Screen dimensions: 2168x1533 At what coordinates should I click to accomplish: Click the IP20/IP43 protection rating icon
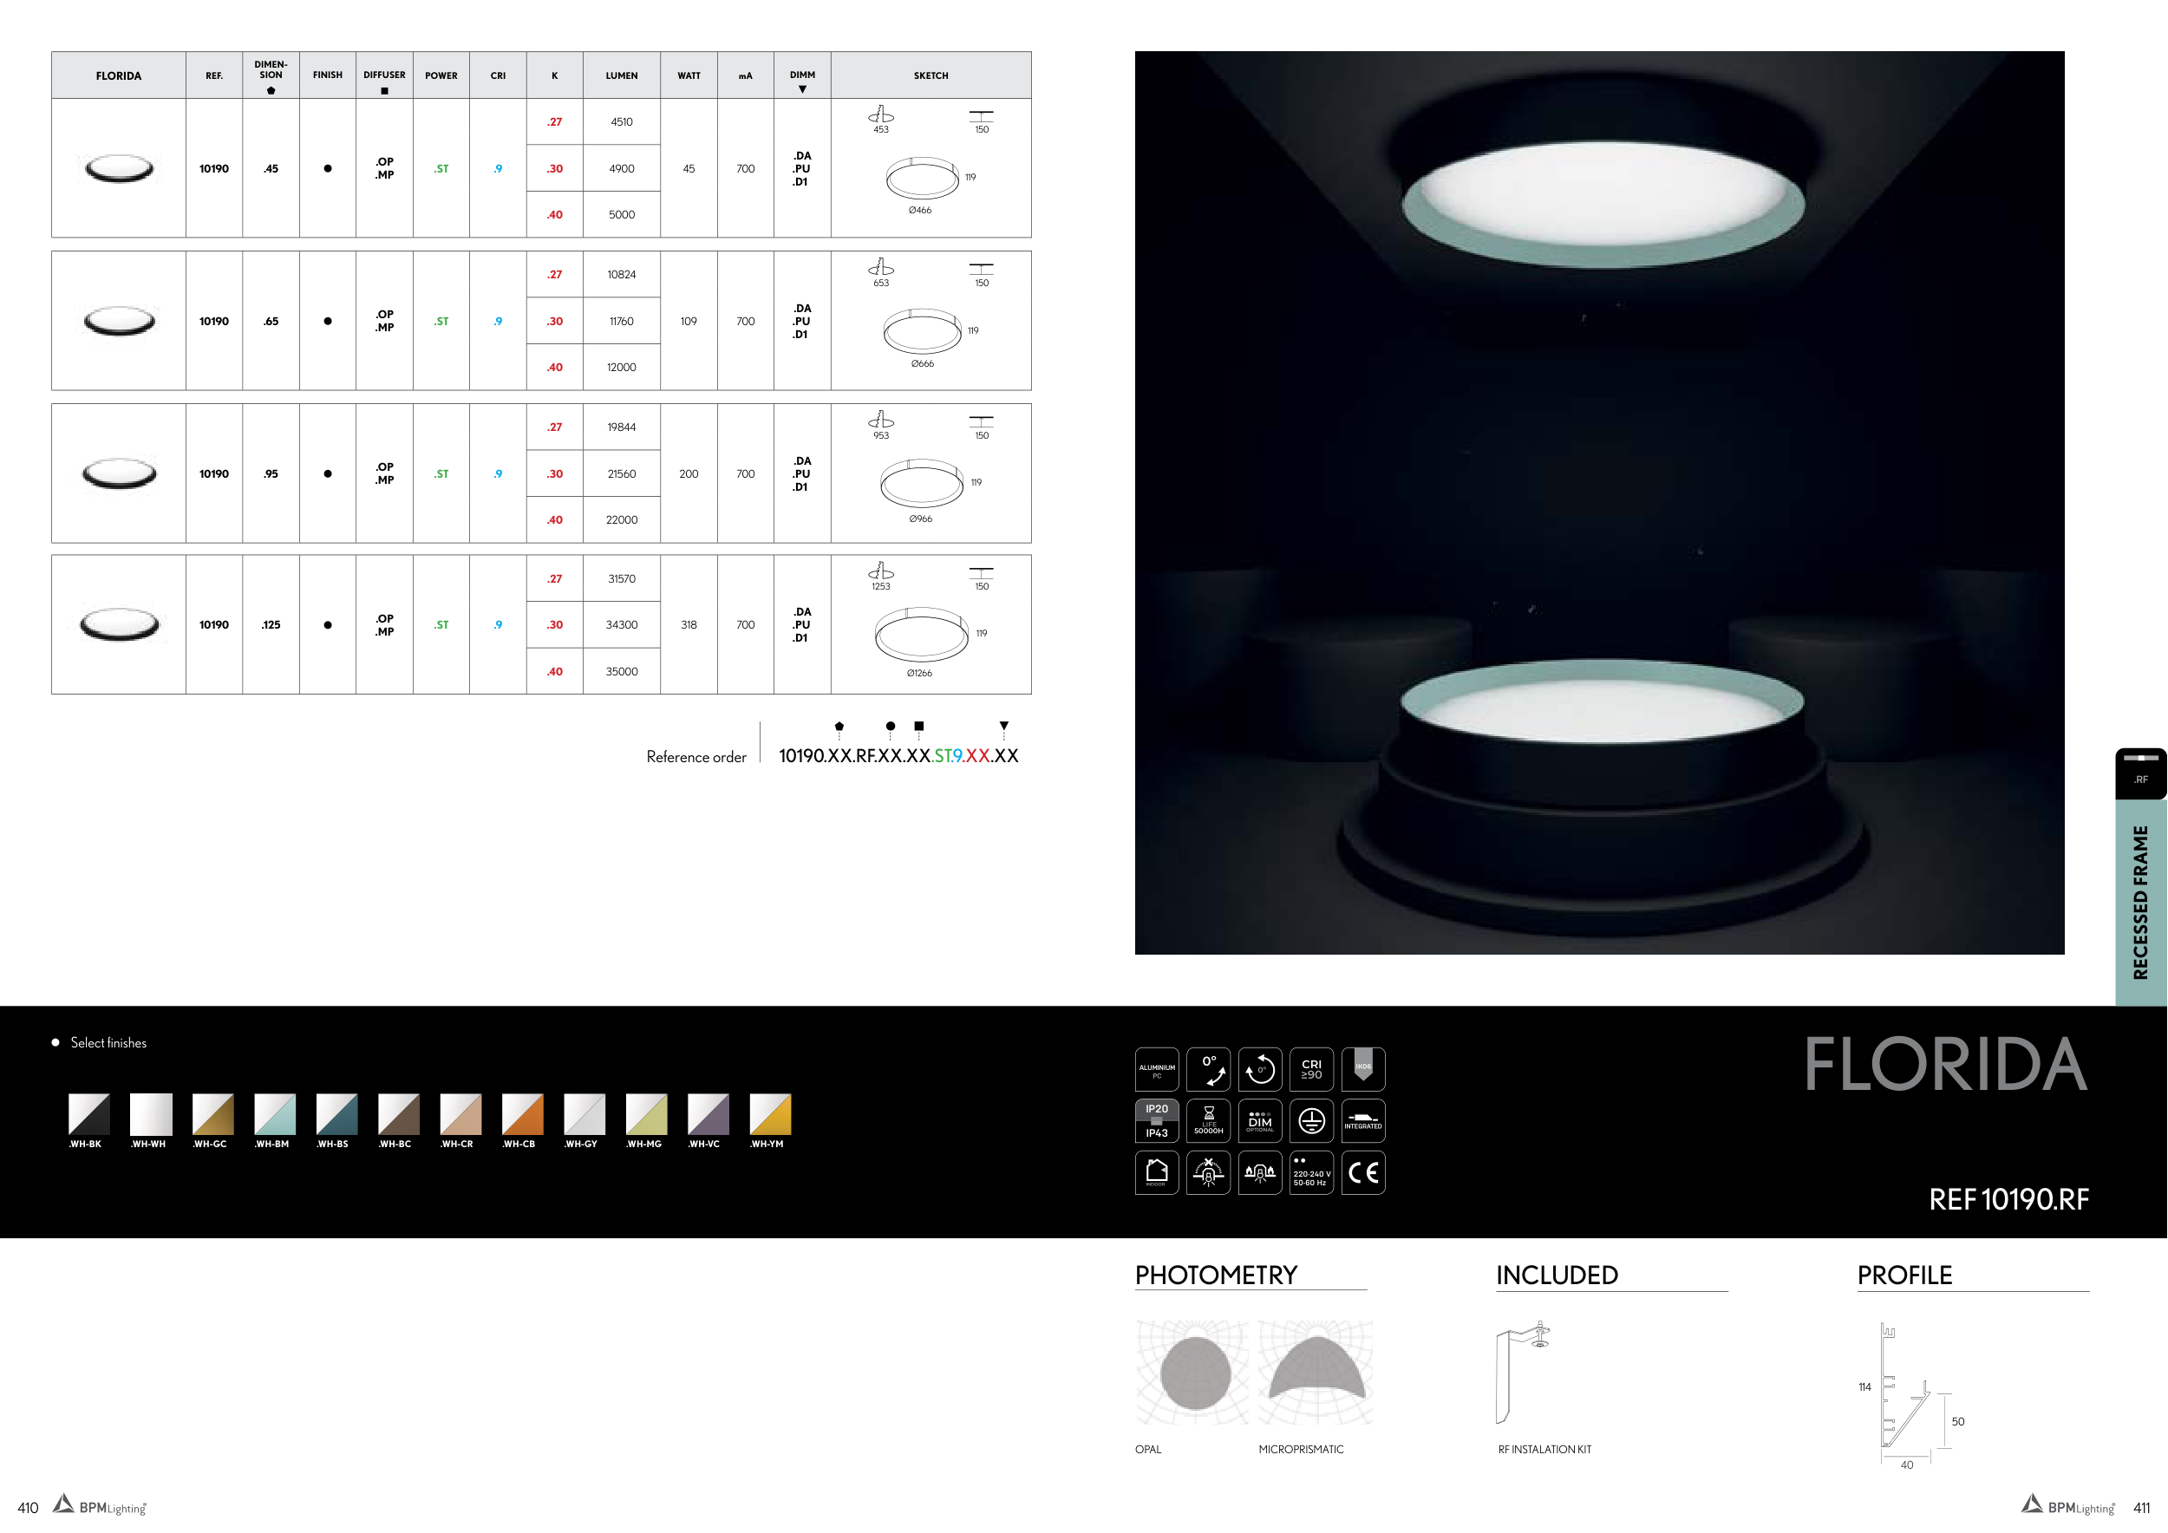(x=1157, y=1120)
